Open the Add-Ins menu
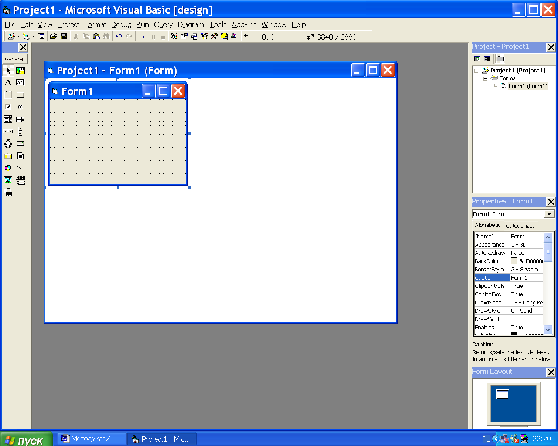Viewport: 558px width, 446px height. 244,24
